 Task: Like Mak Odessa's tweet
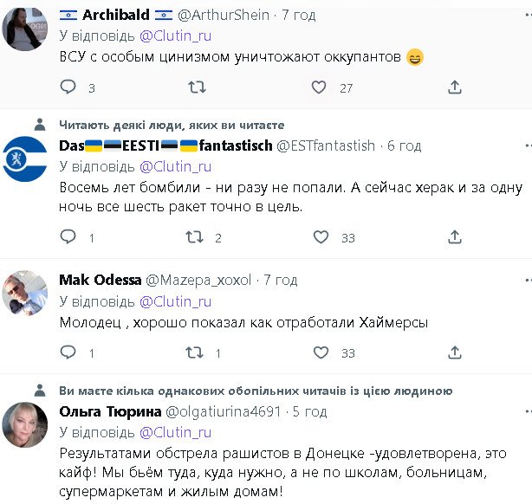tap(319, 352)
